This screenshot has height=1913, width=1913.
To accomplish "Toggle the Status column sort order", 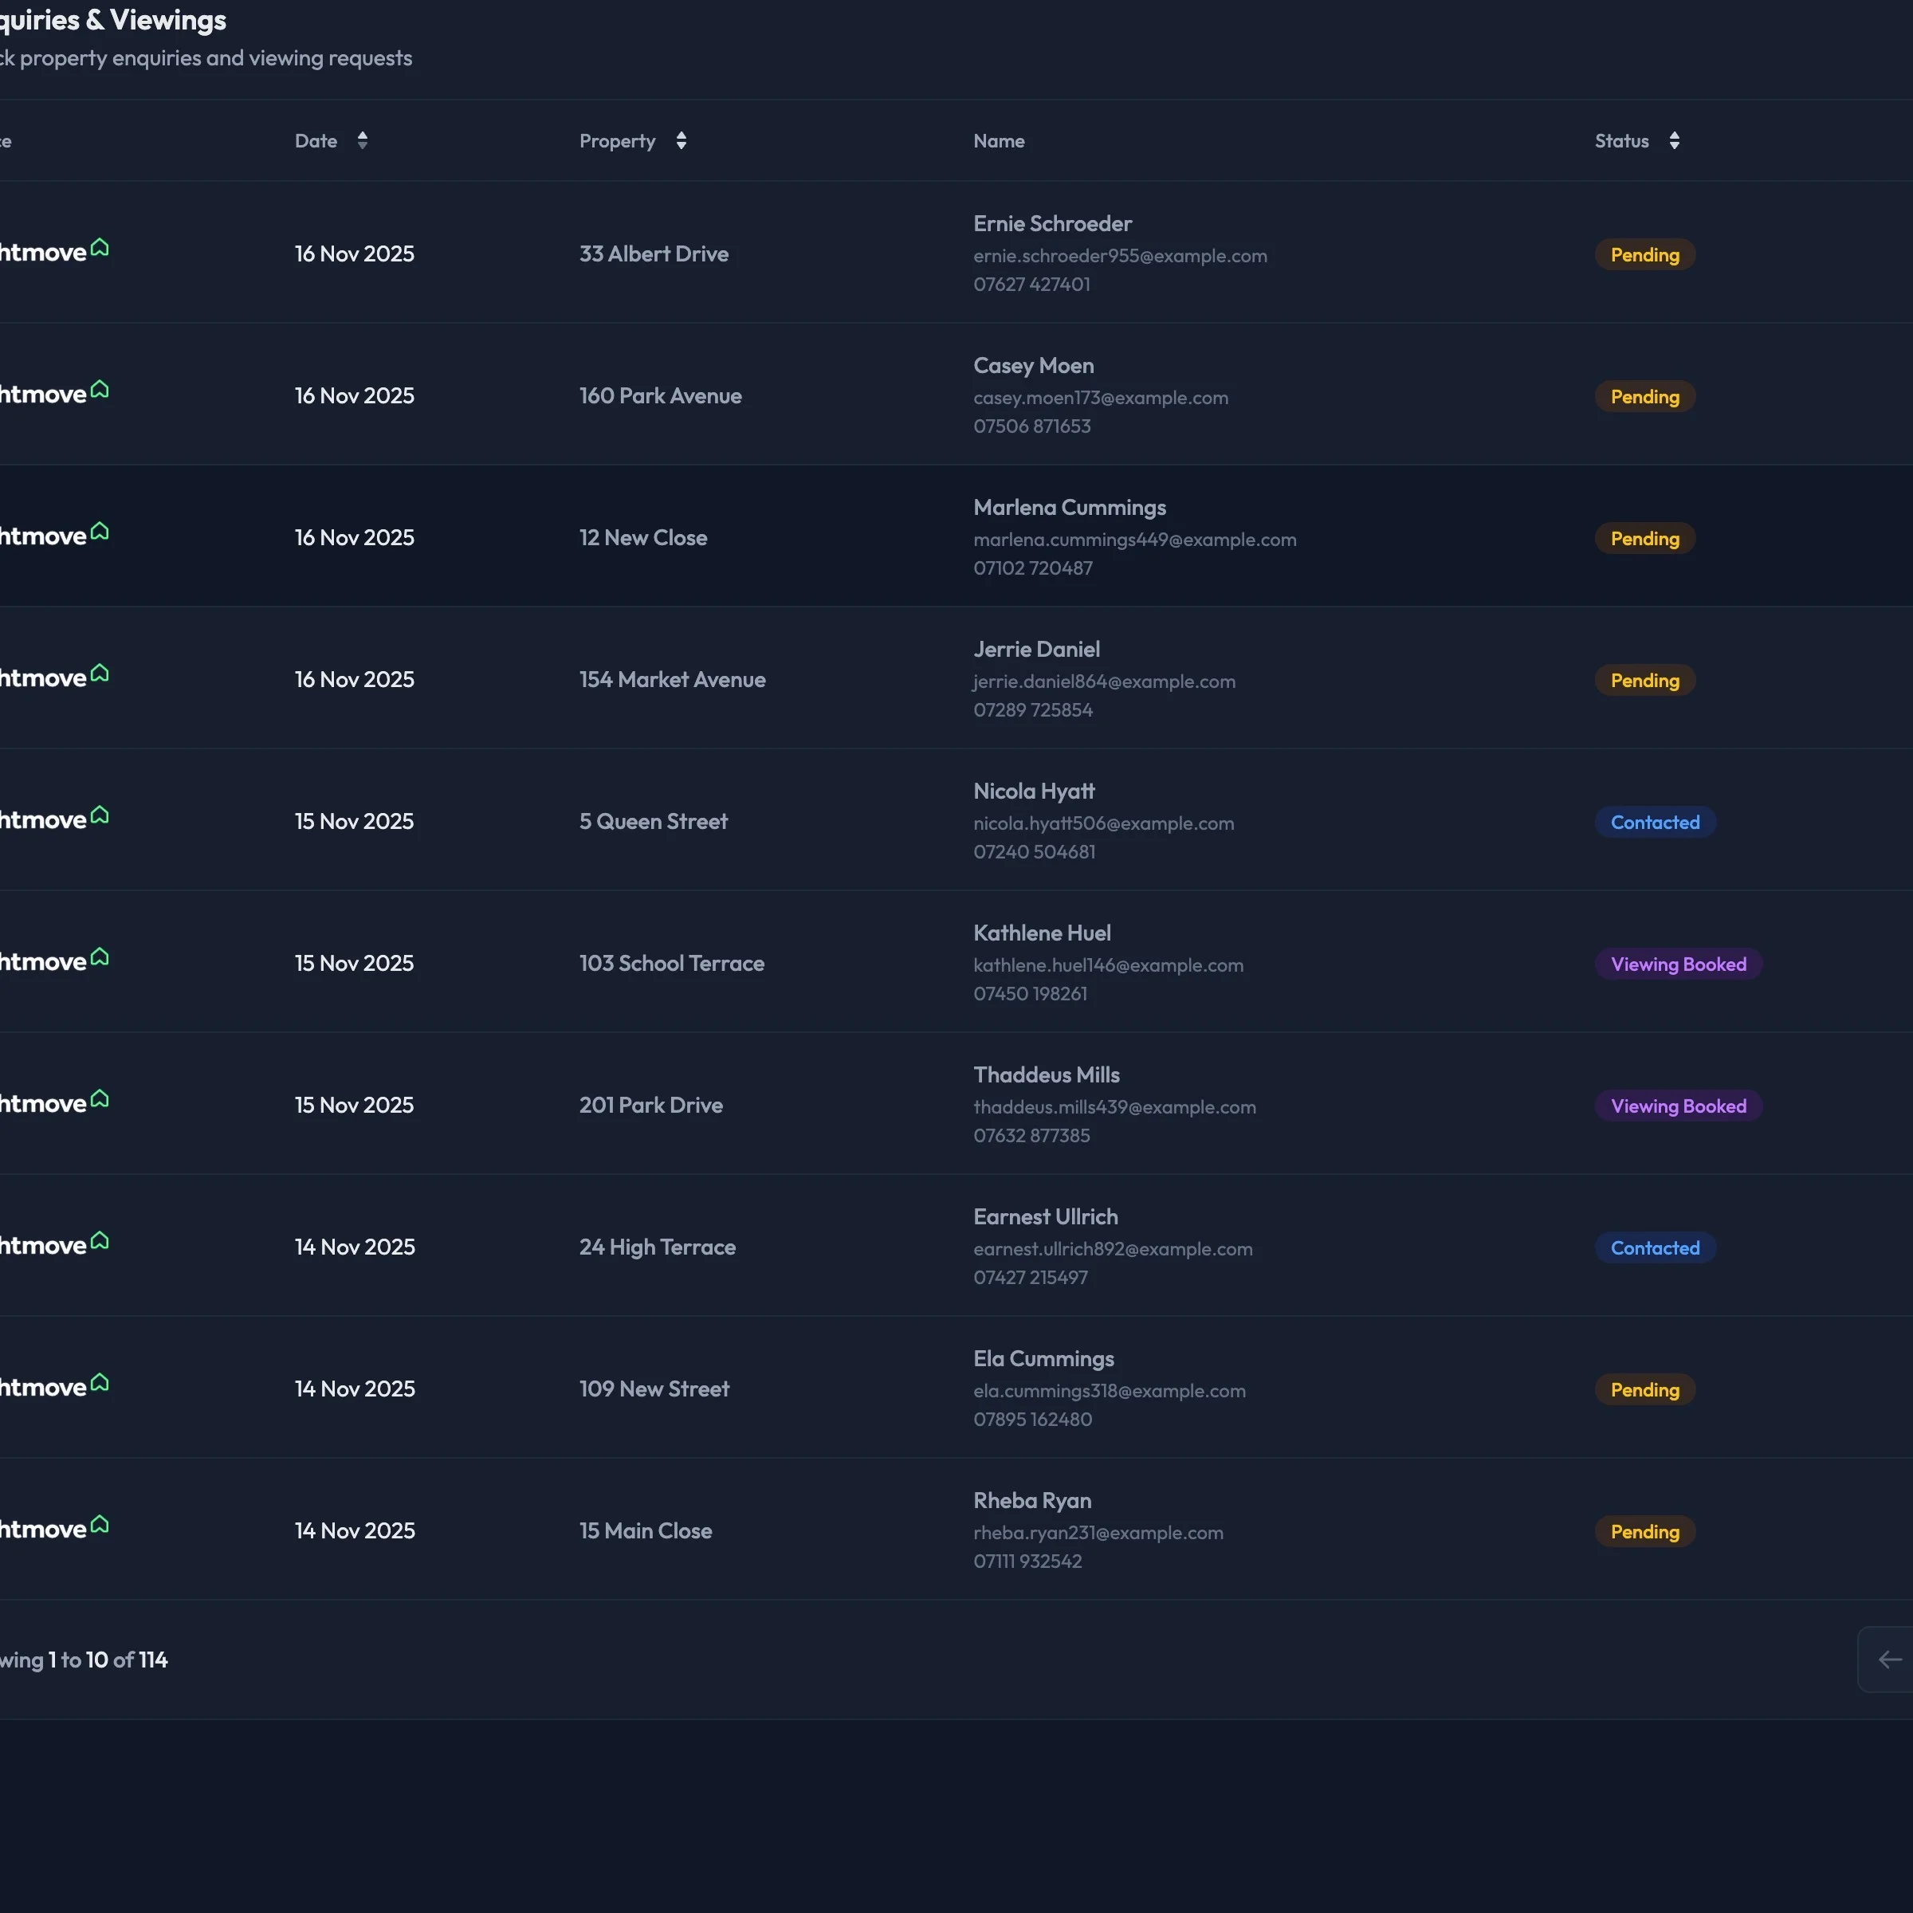I will [x=1675, y=140].
